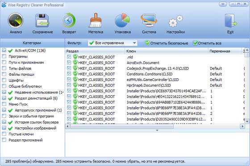Open the Настройки gears icon
Viewport: 250px width, 166px height.
coord(176,21)
